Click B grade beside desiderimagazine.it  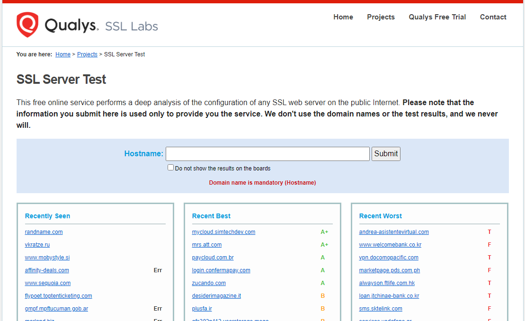(x=323, y=295)
